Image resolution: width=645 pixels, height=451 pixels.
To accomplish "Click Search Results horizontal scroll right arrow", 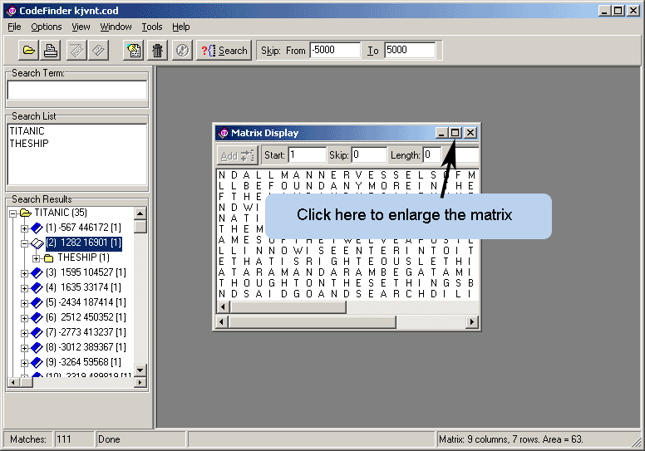I will click(x=140, y=382).
